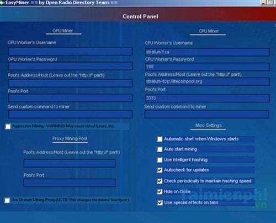Click CPU Worker's Username field with stratum.1sa
This screenshot has width=276, height=223.
208,52
